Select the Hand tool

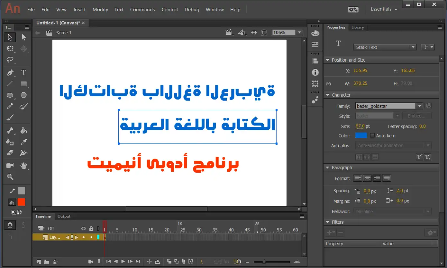[23, 166]
